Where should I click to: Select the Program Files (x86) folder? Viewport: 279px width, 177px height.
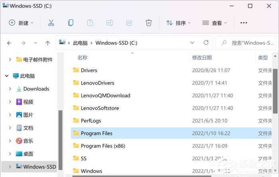(x=102, y=146)
